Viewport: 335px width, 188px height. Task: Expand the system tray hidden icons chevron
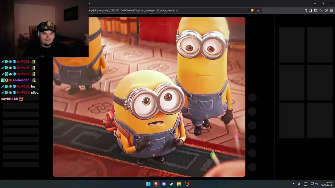coord(293,184)
